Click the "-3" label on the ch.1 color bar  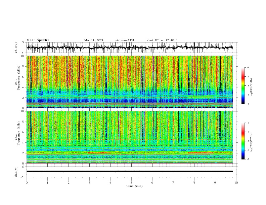click(248, 67)
